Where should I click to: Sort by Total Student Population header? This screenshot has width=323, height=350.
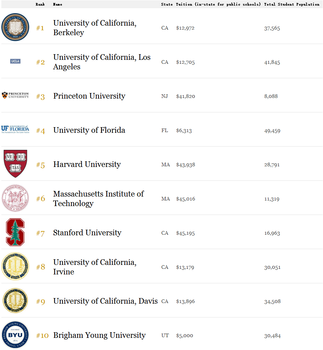point(292,4)
